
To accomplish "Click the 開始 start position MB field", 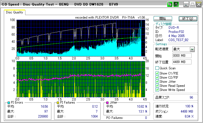I will pos(182,56).
